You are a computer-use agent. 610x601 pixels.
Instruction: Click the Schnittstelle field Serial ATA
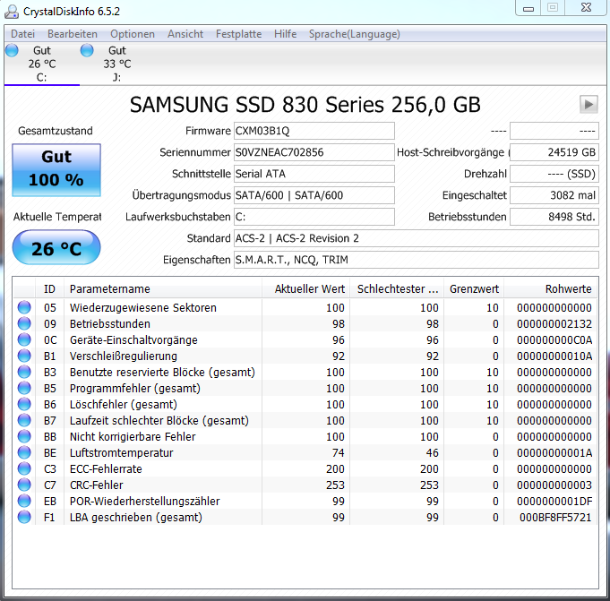[x=314, y=174]
